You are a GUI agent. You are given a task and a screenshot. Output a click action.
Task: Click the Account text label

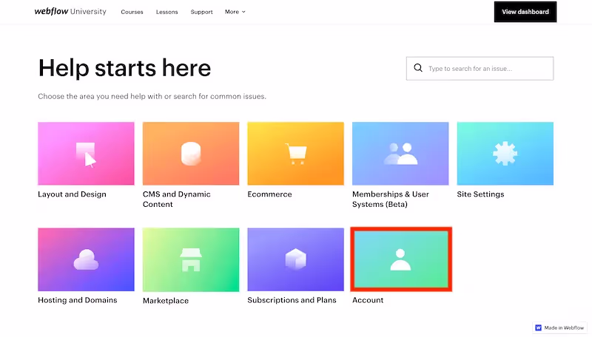point(368,300)
